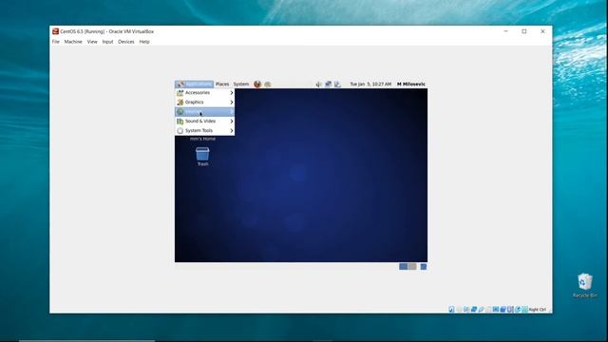Click the panel tray icon left of the date
The image size is (608, 342).
[x=337, y=85]
